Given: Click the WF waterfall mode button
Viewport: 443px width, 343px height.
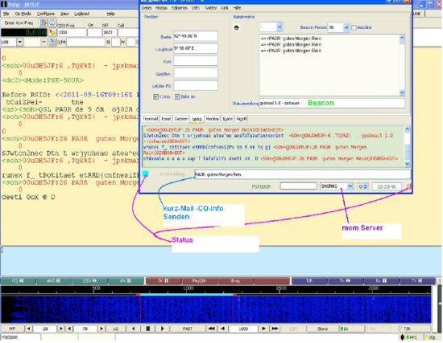Looking at the screenshot, I should point(12,329).
